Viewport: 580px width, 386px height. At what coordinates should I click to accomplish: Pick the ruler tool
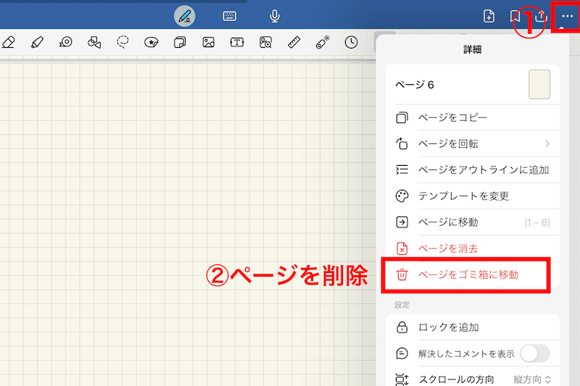coord(294,43)
